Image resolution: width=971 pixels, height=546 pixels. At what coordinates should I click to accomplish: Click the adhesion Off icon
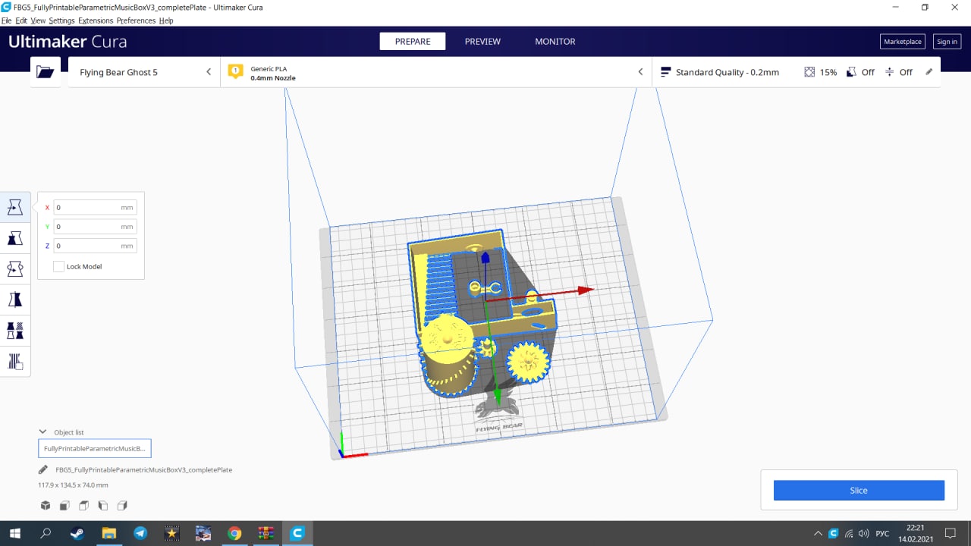pyautogui.click(x=889, y=72)
